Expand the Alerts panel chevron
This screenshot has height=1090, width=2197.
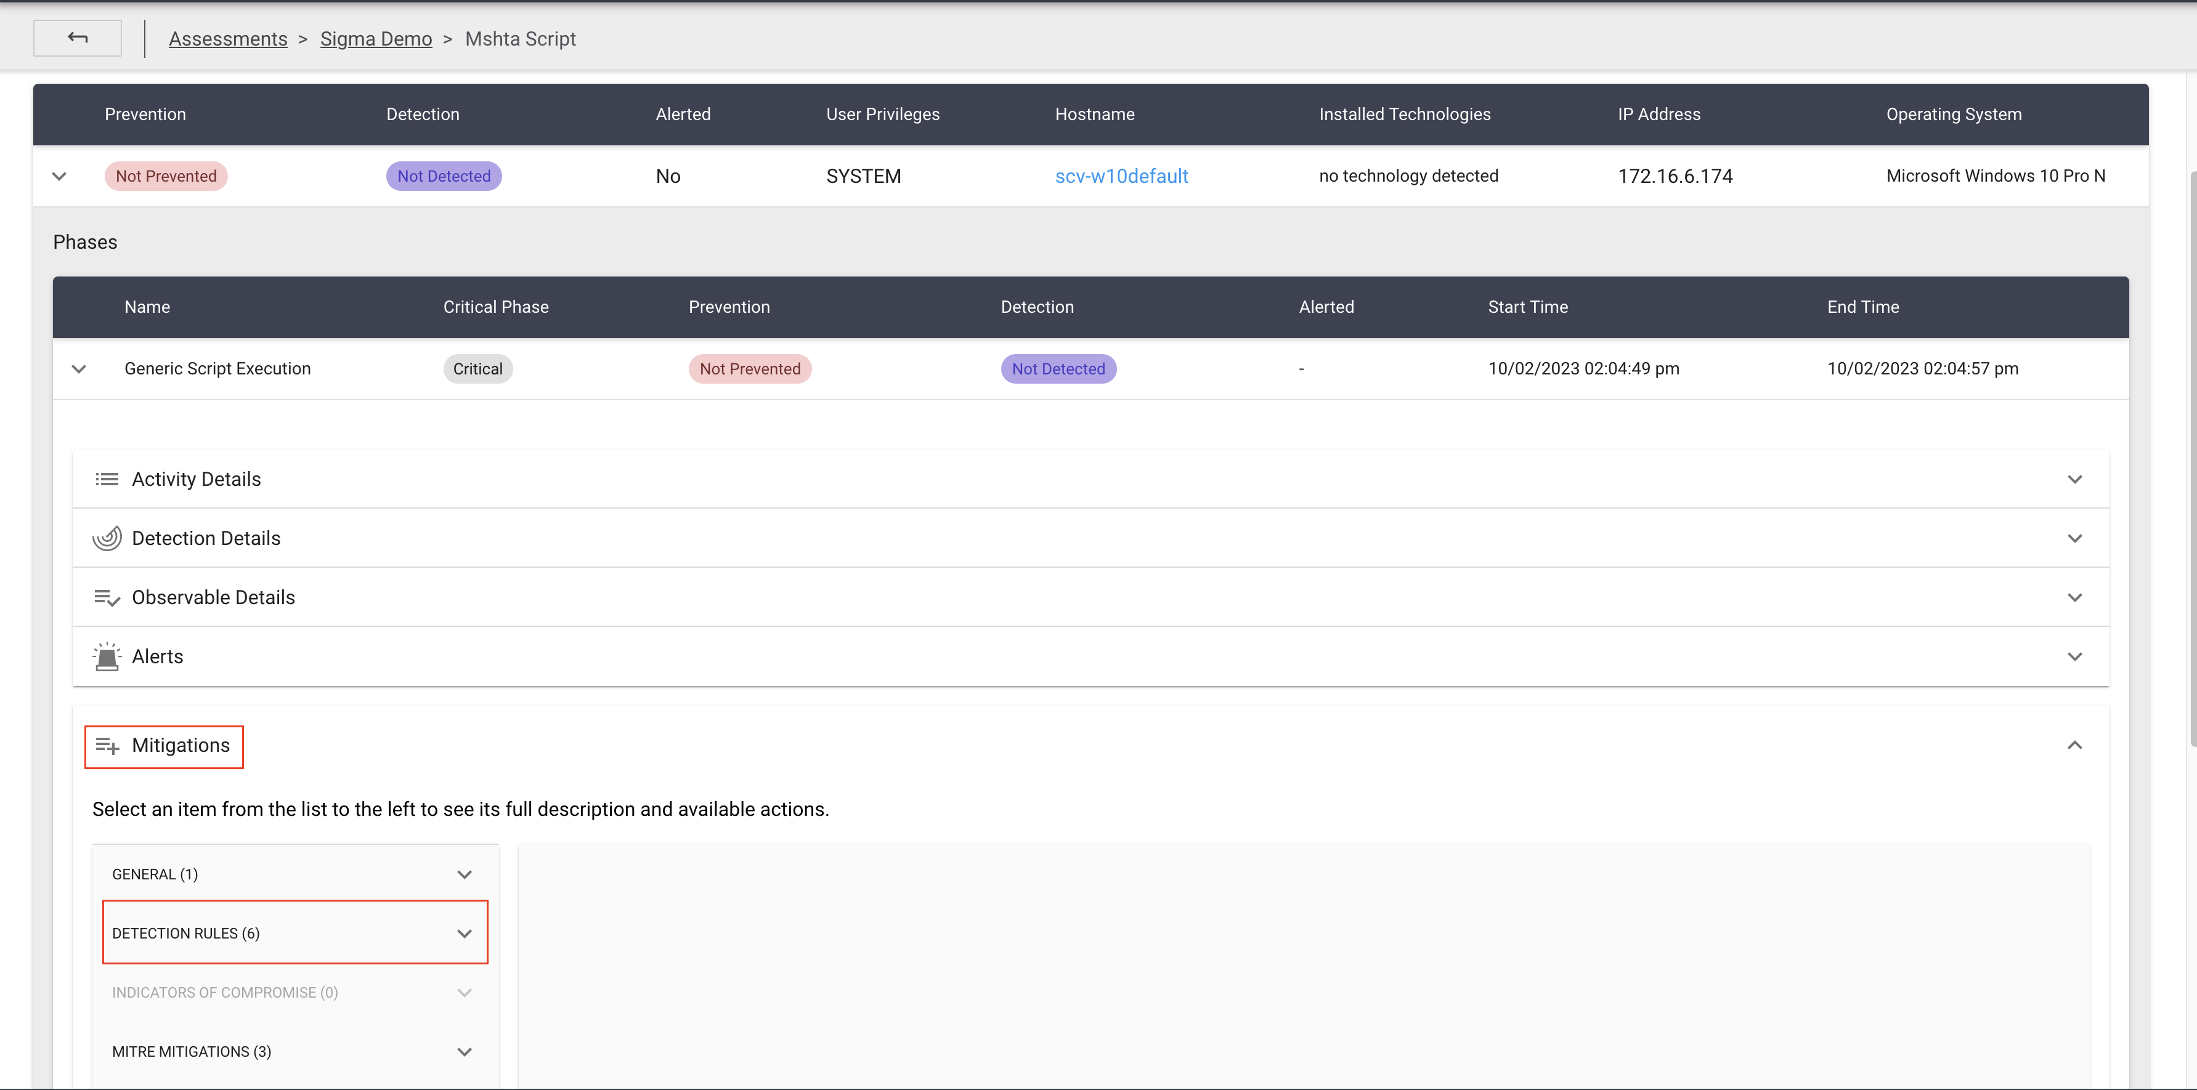[2074, 656]
